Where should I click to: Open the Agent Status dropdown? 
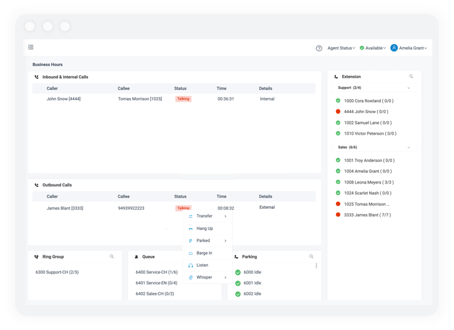click(x=341, y=48)
